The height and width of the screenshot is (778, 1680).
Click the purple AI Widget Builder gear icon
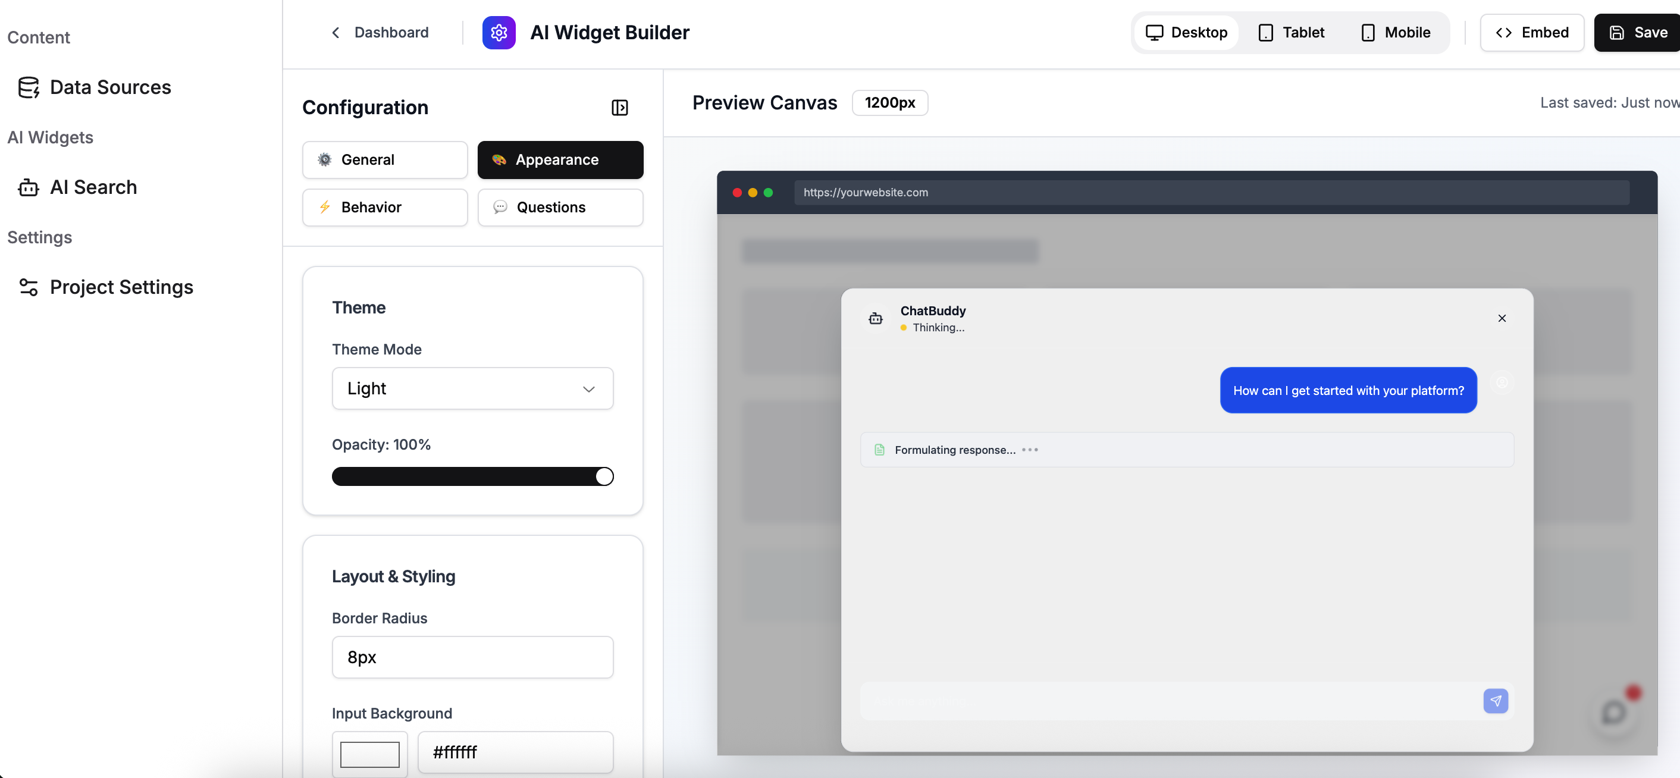[x=499, y=33]
